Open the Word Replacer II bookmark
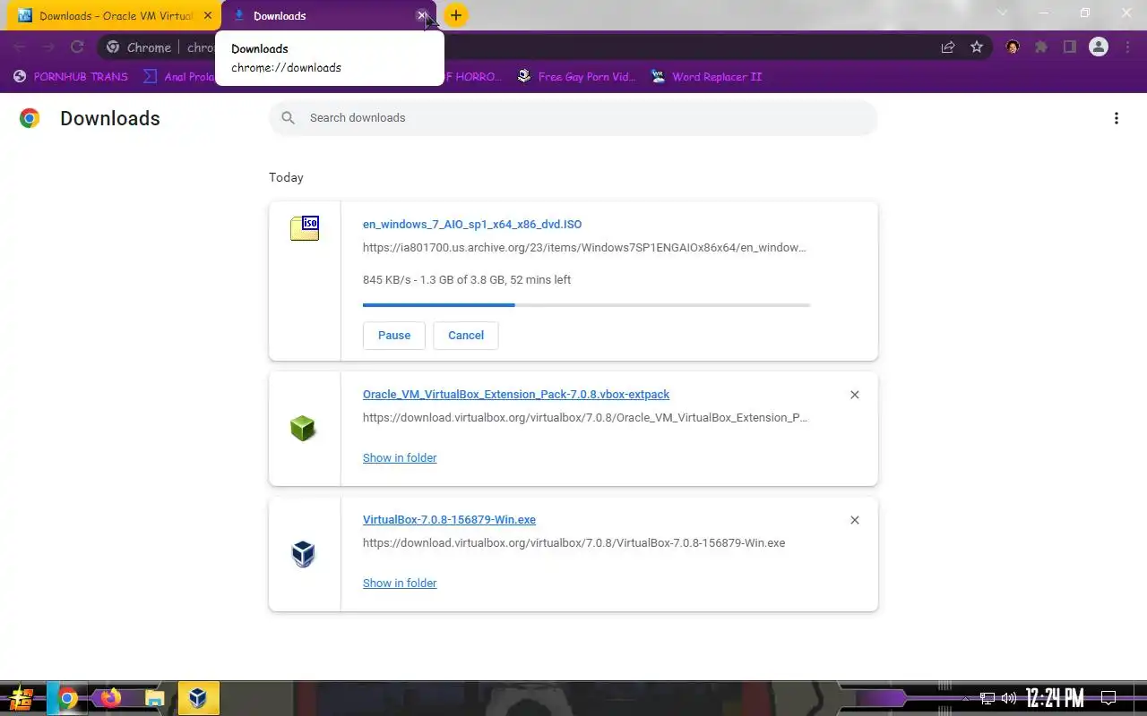Image resolution: width=1147 pixels, height=716 pixels. [706, 77]
